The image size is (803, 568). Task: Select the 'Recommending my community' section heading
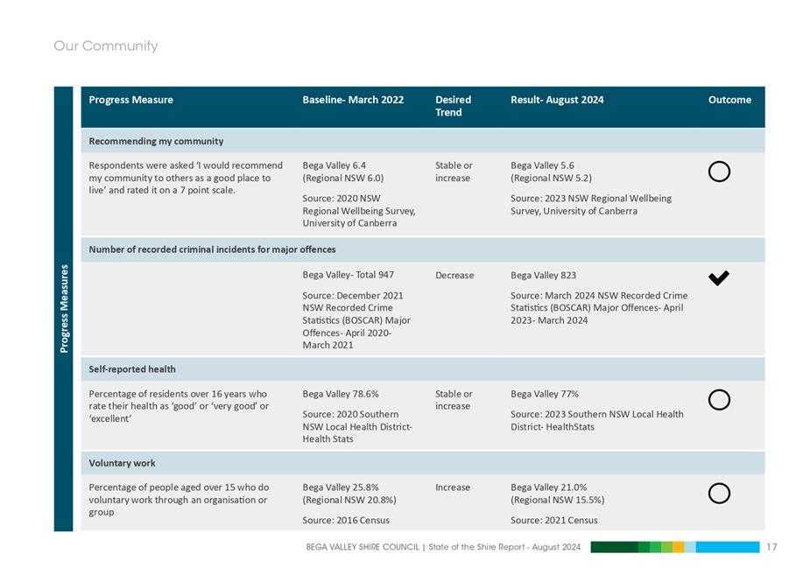point(156,141)
